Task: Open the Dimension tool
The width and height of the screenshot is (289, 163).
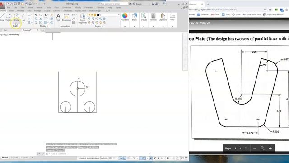Action: 66,17
